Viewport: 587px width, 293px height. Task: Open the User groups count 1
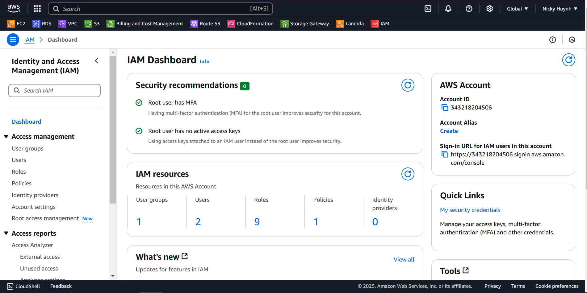139,222
